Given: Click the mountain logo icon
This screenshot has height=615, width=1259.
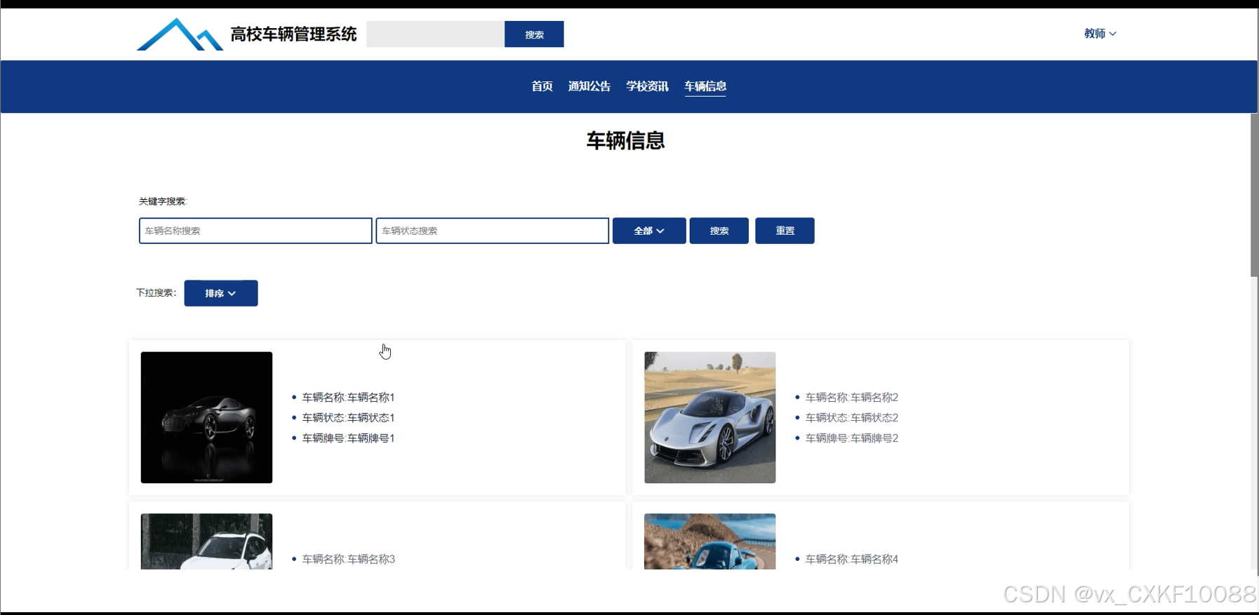Looking at the screenshot, I should pyautogui.click(x=180, y=34).
